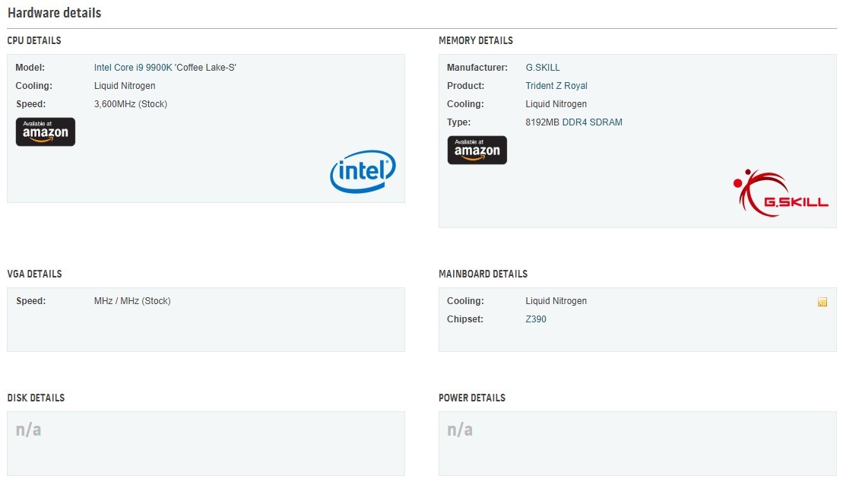Click the Intel logo
This screenshot has height=482, width=843.
[363, 171]
